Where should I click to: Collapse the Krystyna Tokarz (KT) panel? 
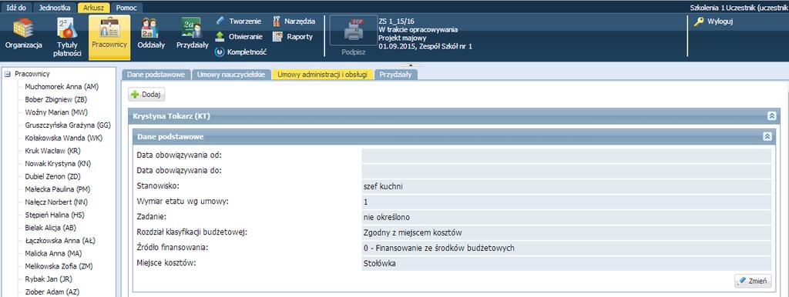point(772,116)
